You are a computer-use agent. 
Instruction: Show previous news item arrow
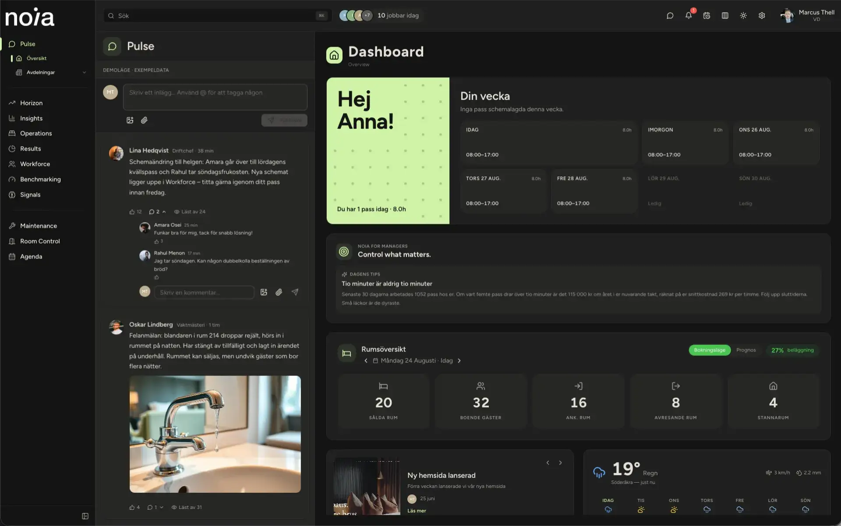[548, 463]
